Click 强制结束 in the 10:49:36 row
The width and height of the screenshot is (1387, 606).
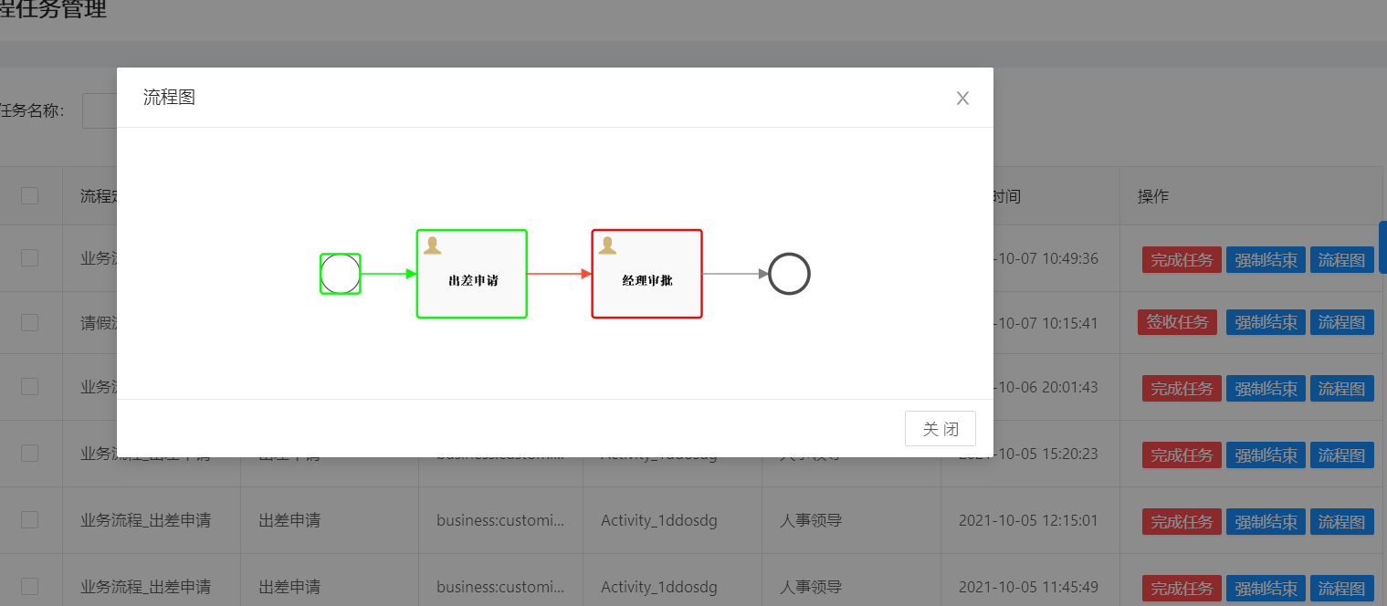tap(1266, 260)
